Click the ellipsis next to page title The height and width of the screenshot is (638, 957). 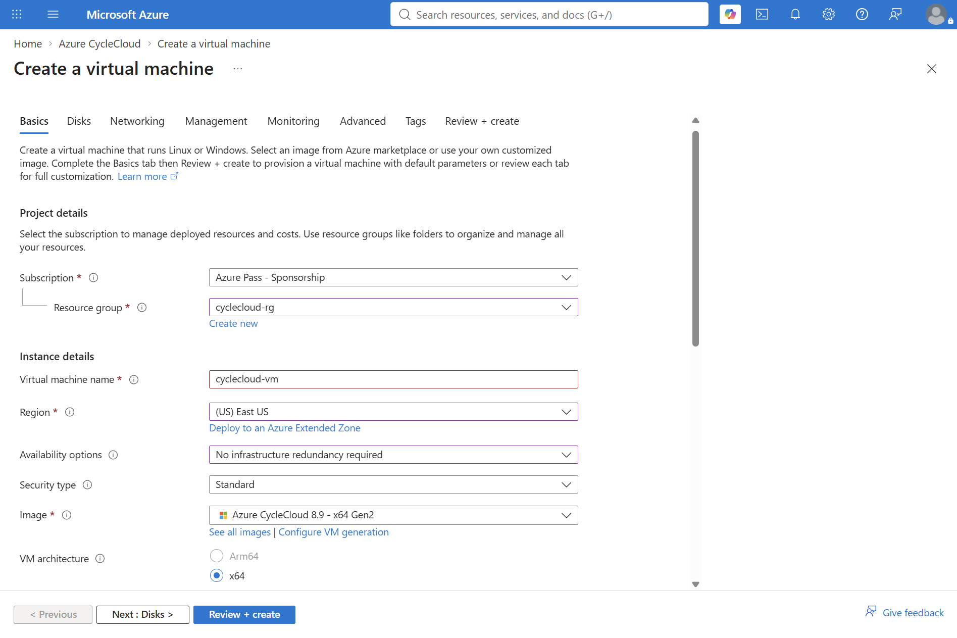[x=238, y=69]
